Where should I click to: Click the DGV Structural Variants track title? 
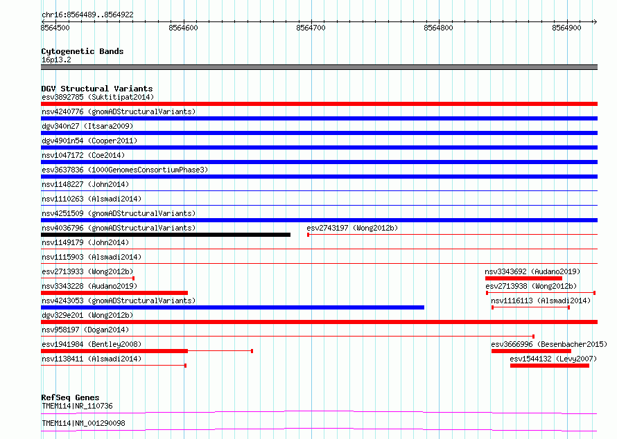coord(97,89)
